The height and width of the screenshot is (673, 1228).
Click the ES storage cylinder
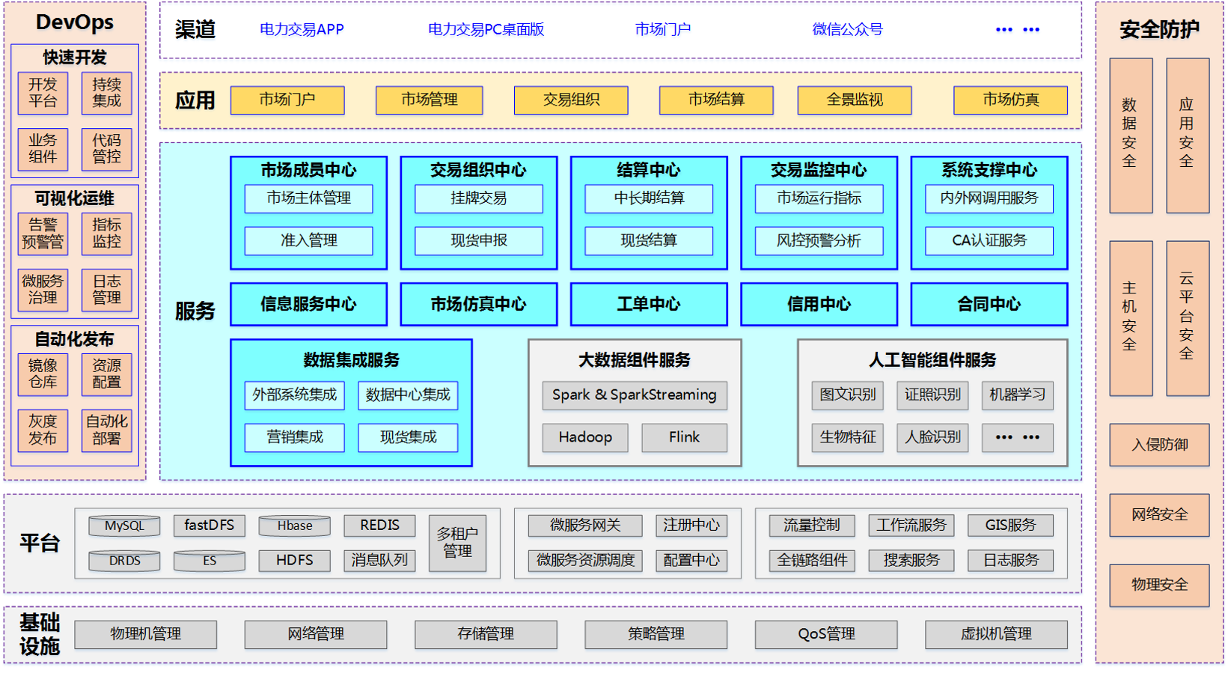pyautogui.click(x=209, y=561)
